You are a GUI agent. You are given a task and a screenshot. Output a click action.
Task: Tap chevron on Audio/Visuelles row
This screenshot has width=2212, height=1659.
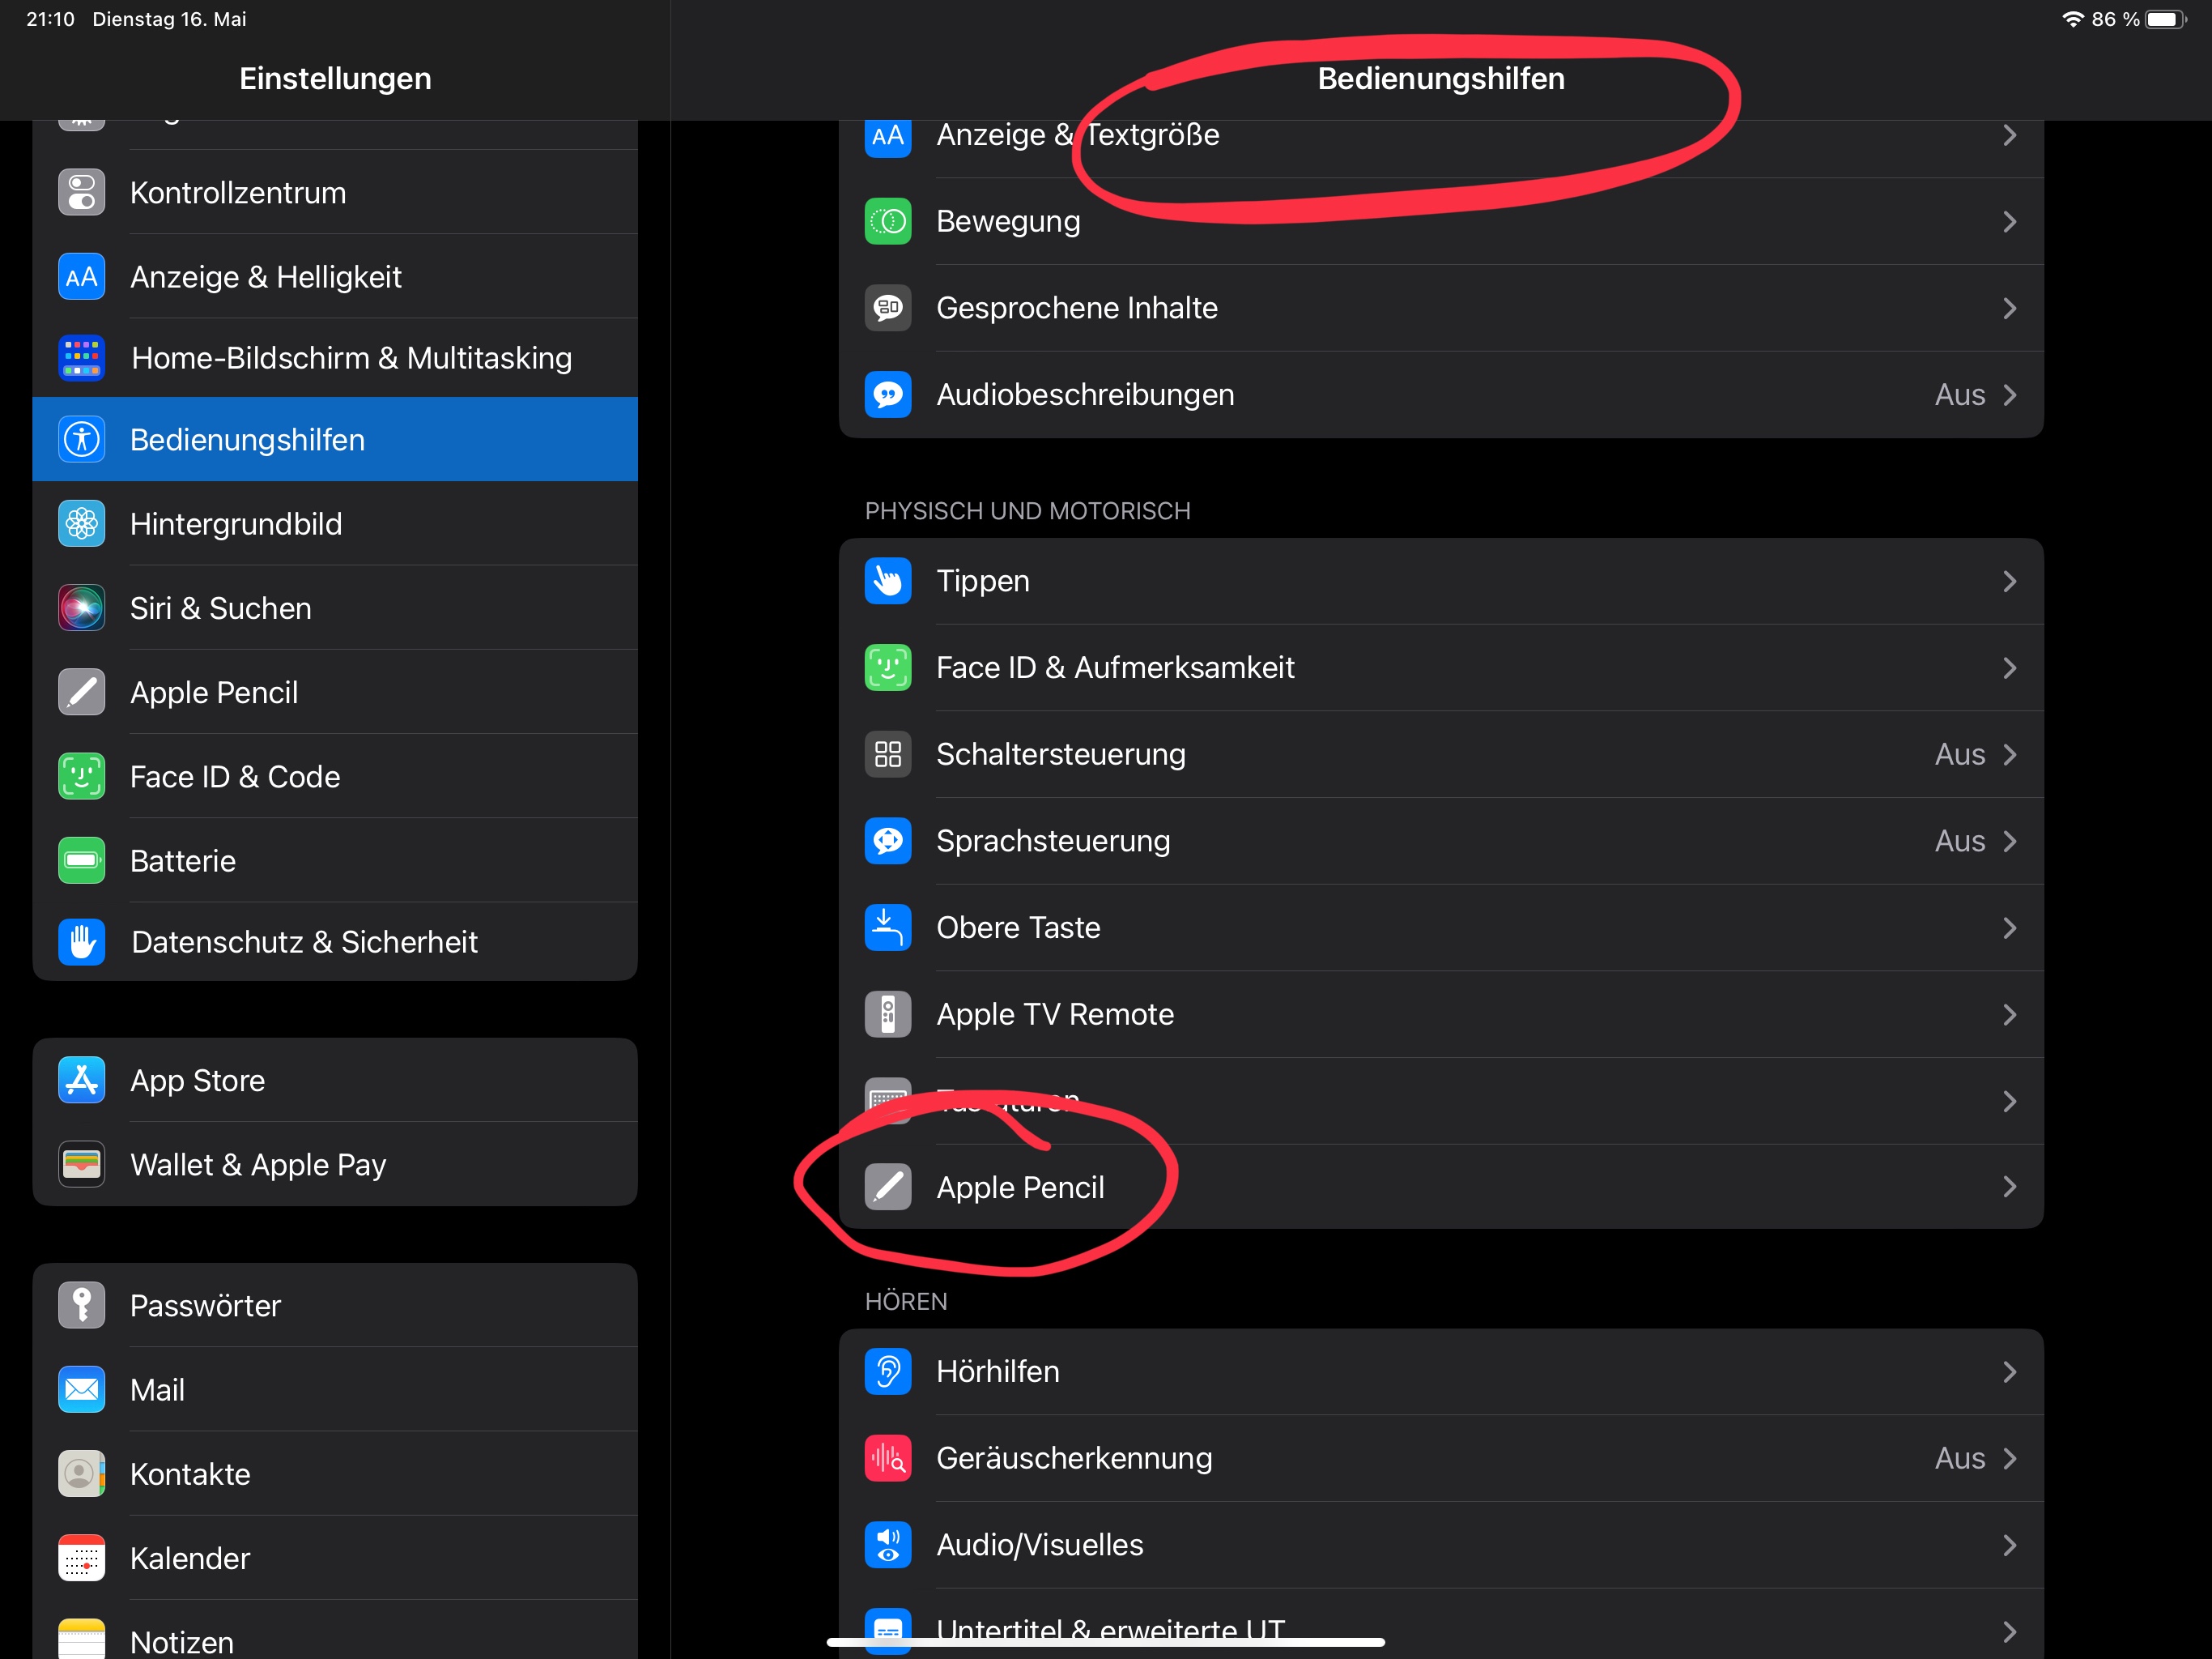(x=2009, y=1545)
